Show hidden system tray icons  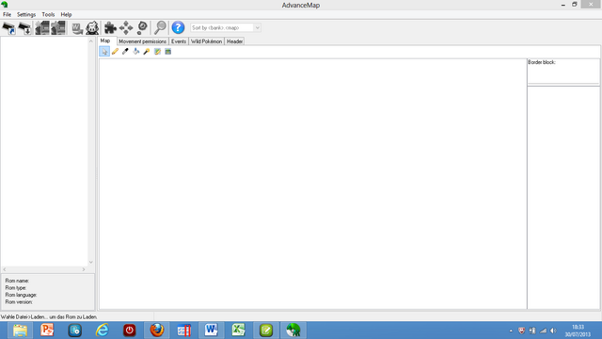511,331
